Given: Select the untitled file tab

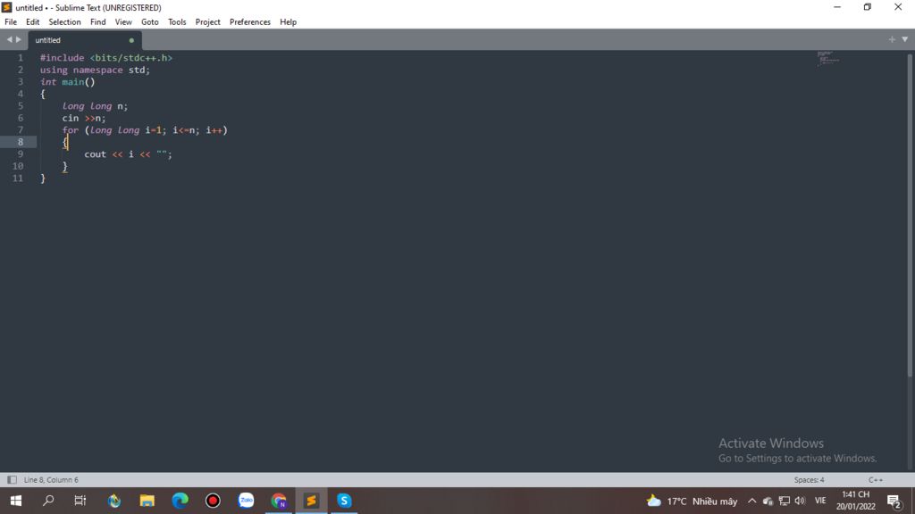Looking at the screenshot, I should point(84,40).
